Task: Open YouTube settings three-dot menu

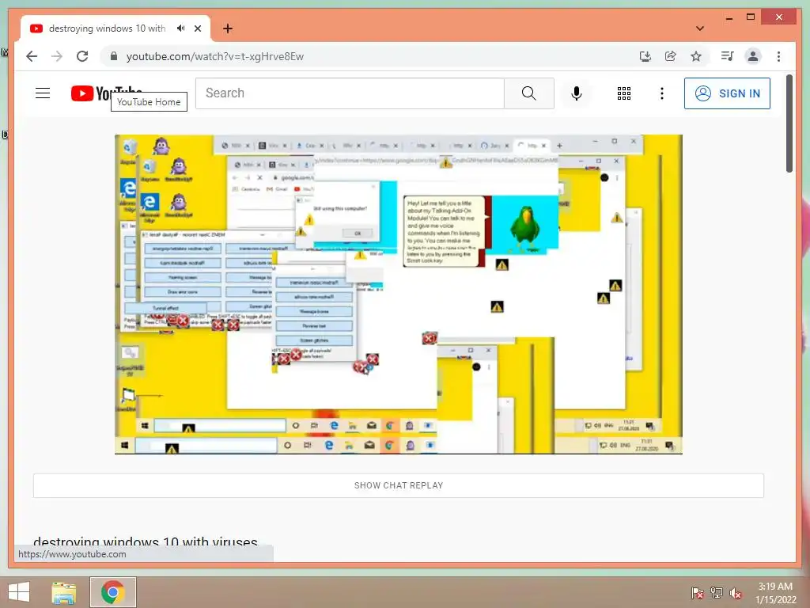Action: pyautogui.click(x=662, y=93)
